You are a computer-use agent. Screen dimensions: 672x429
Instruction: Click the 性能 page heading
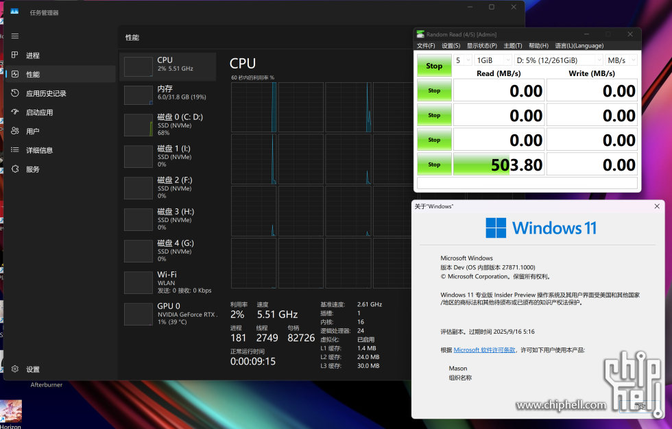tap(132, 38)
